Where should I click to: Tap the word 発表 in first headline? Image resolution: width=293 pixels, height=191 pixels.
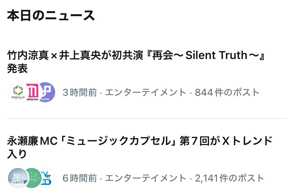(17, 69)
